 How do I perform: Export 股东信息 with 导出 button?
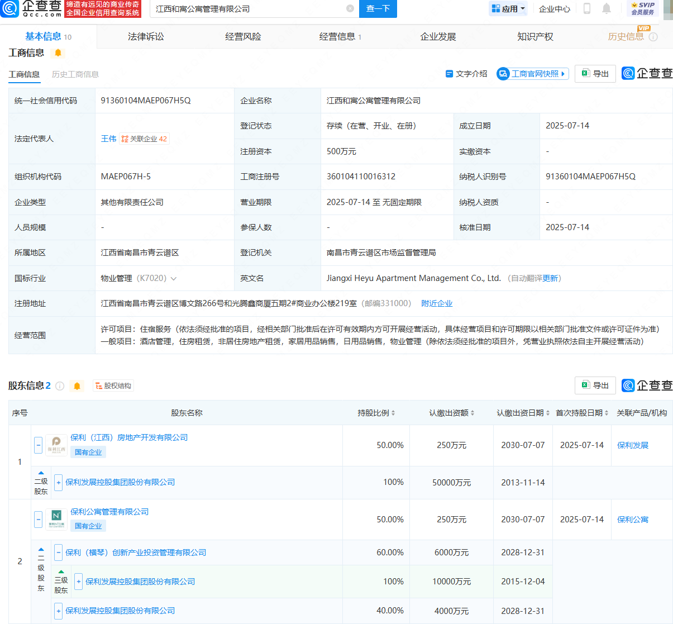coord(595,385)
